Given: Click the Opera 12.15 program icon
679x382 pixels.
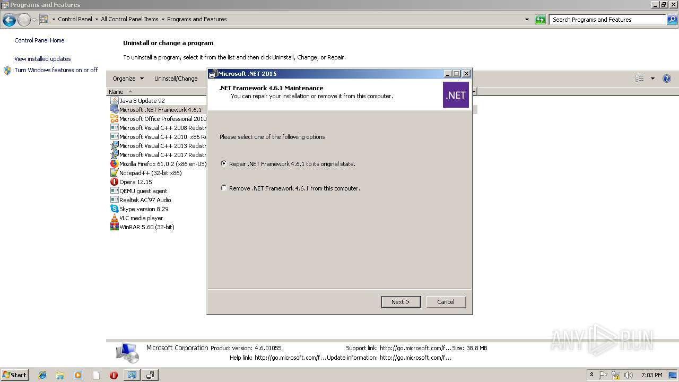Looking at the screenshot, I should (x=114, y=181).
